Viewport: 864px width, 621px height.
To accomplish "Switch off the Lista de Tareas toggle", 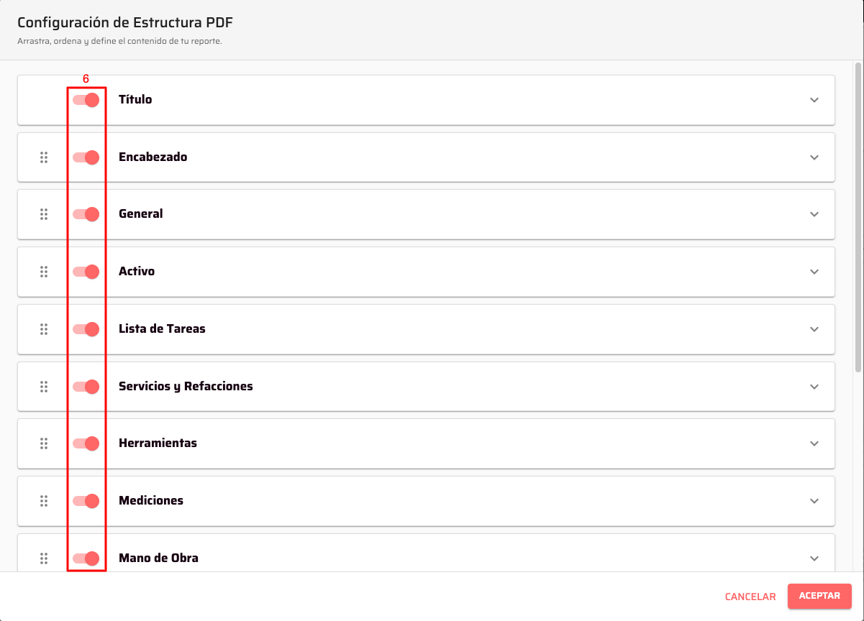I will click(86, 329).
